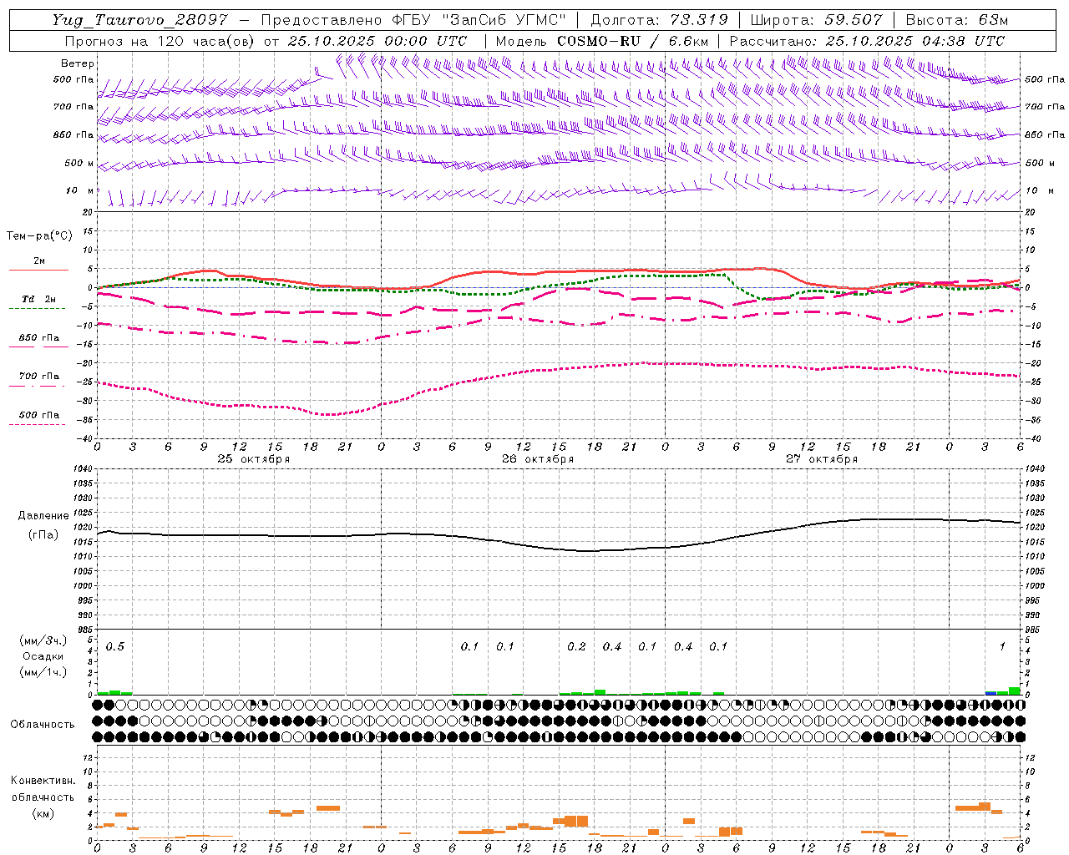Screen dimensions: 1069x855
Task: Click the Широта: 59.507 header field
Action: (816, 20)
